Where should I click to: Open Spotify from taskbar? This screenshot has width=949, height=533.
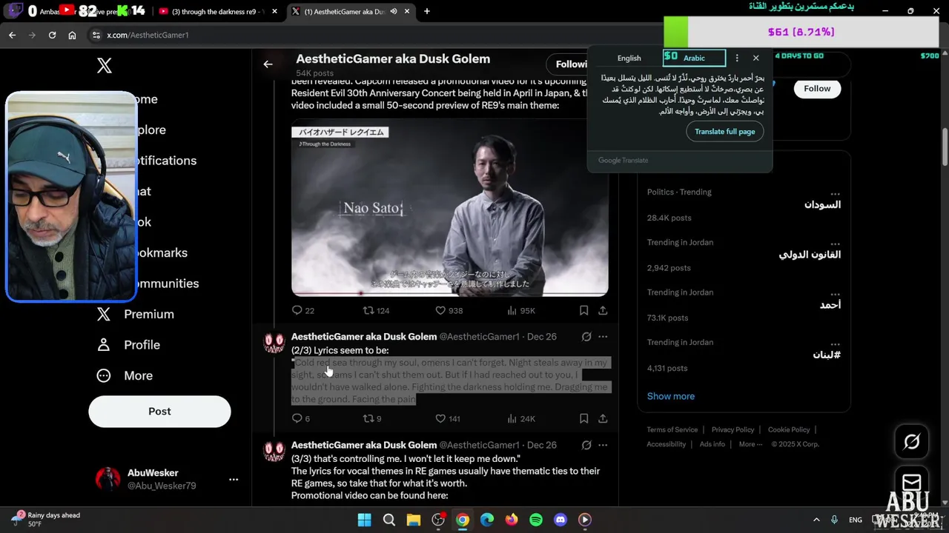tap(536, 520)
